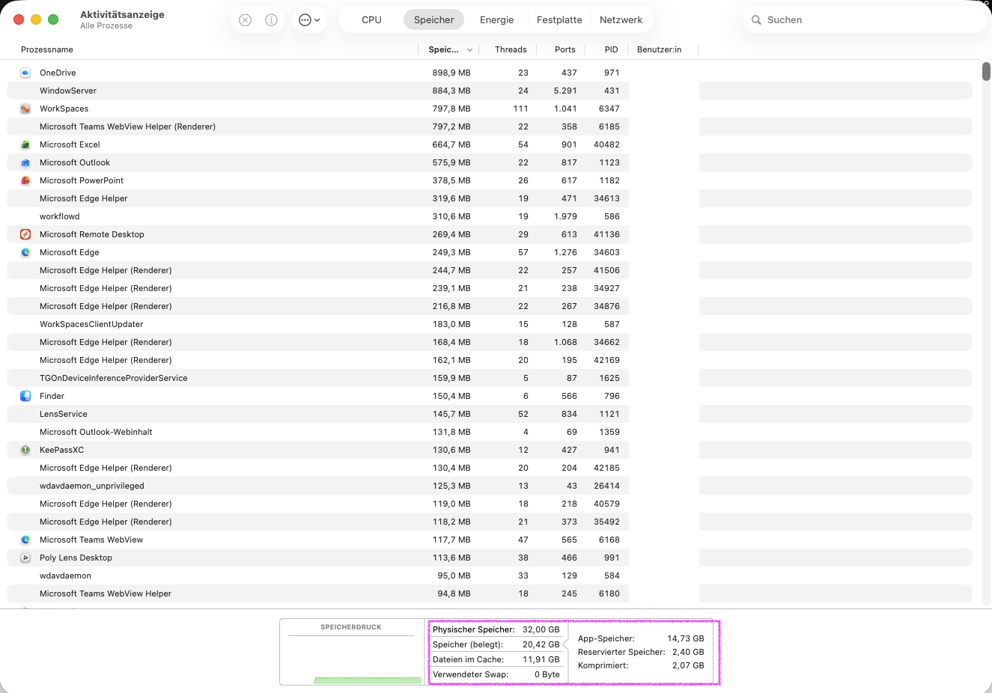This screenshot has width=992, height=693.
Task: Toggle sort arrow on Speicher column
Action: (x=469, y=50)
